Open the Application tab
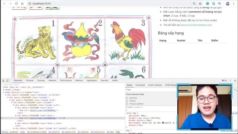The image size is (238, 134). (x=92, y=80)
